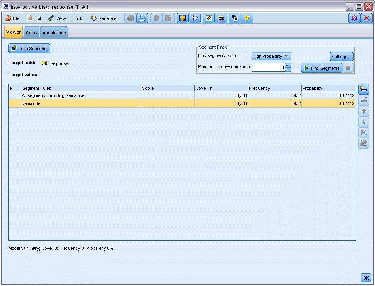Click the Take Snapshot button
Screen dimensions: 375x286
pos(29,49)
